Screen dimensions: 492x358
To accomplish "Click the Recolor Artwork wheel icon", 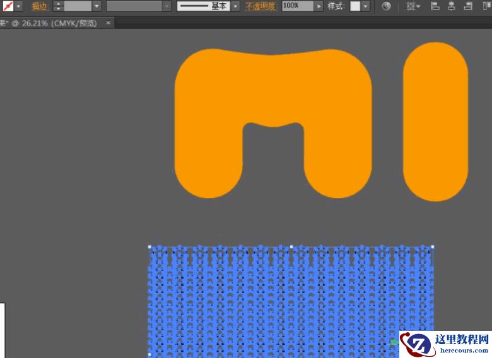I will [386, 6].
